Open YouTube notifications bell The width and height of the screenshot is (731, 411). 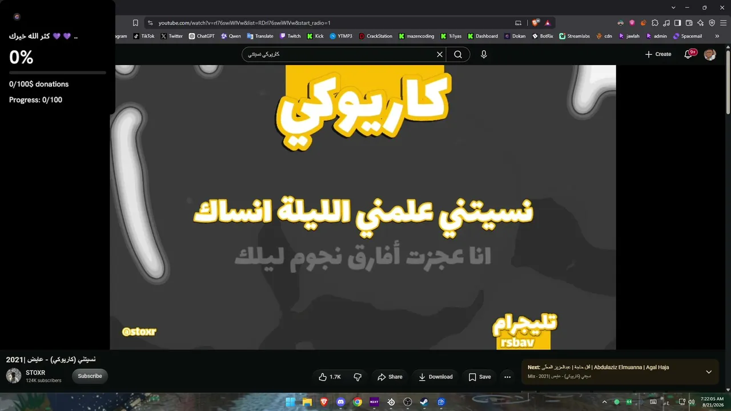[689, 54]
